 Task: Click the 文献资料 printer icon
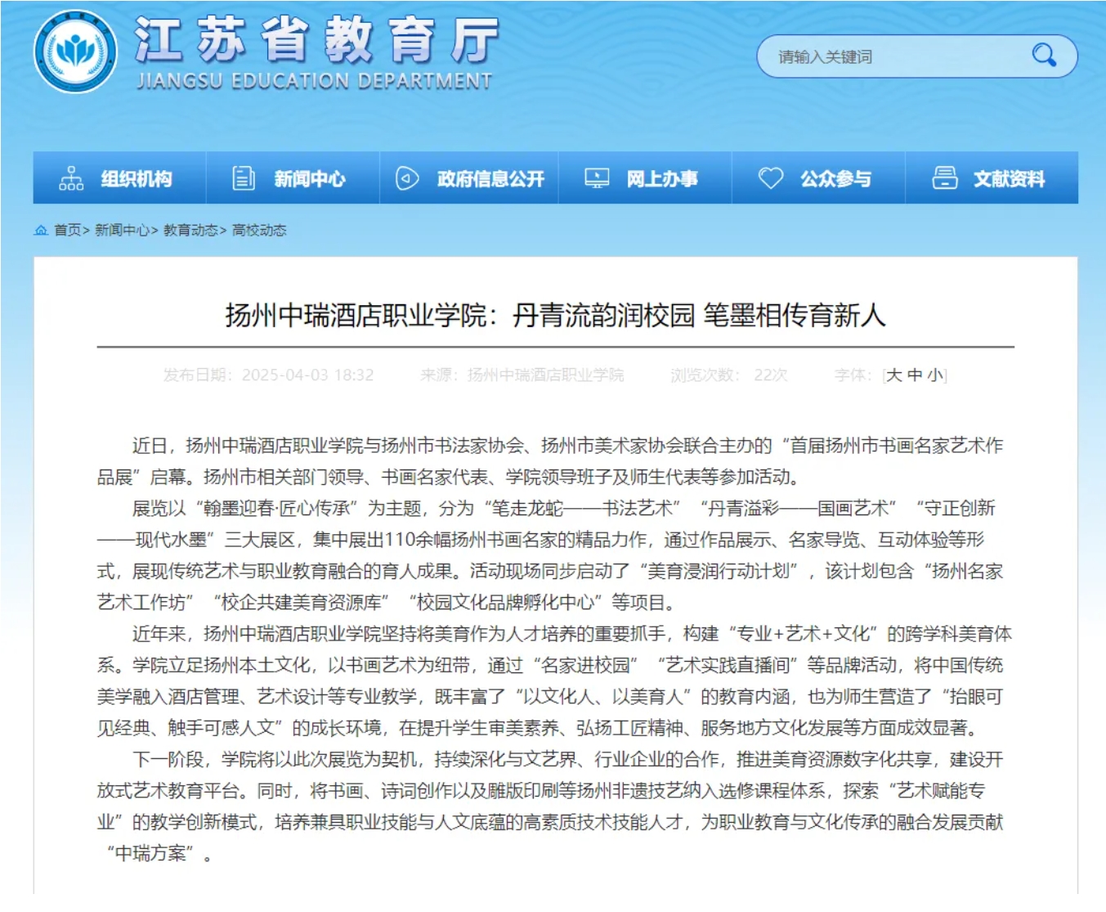944,178
